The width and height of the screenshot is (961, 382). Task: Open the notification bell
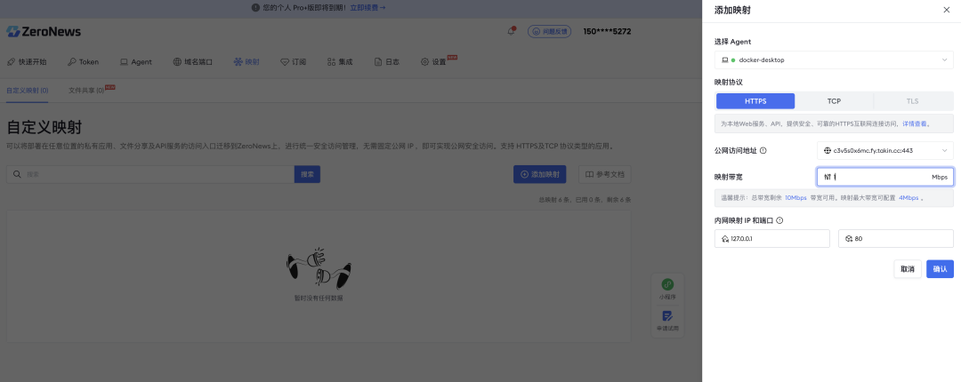(x=511, y=31)
